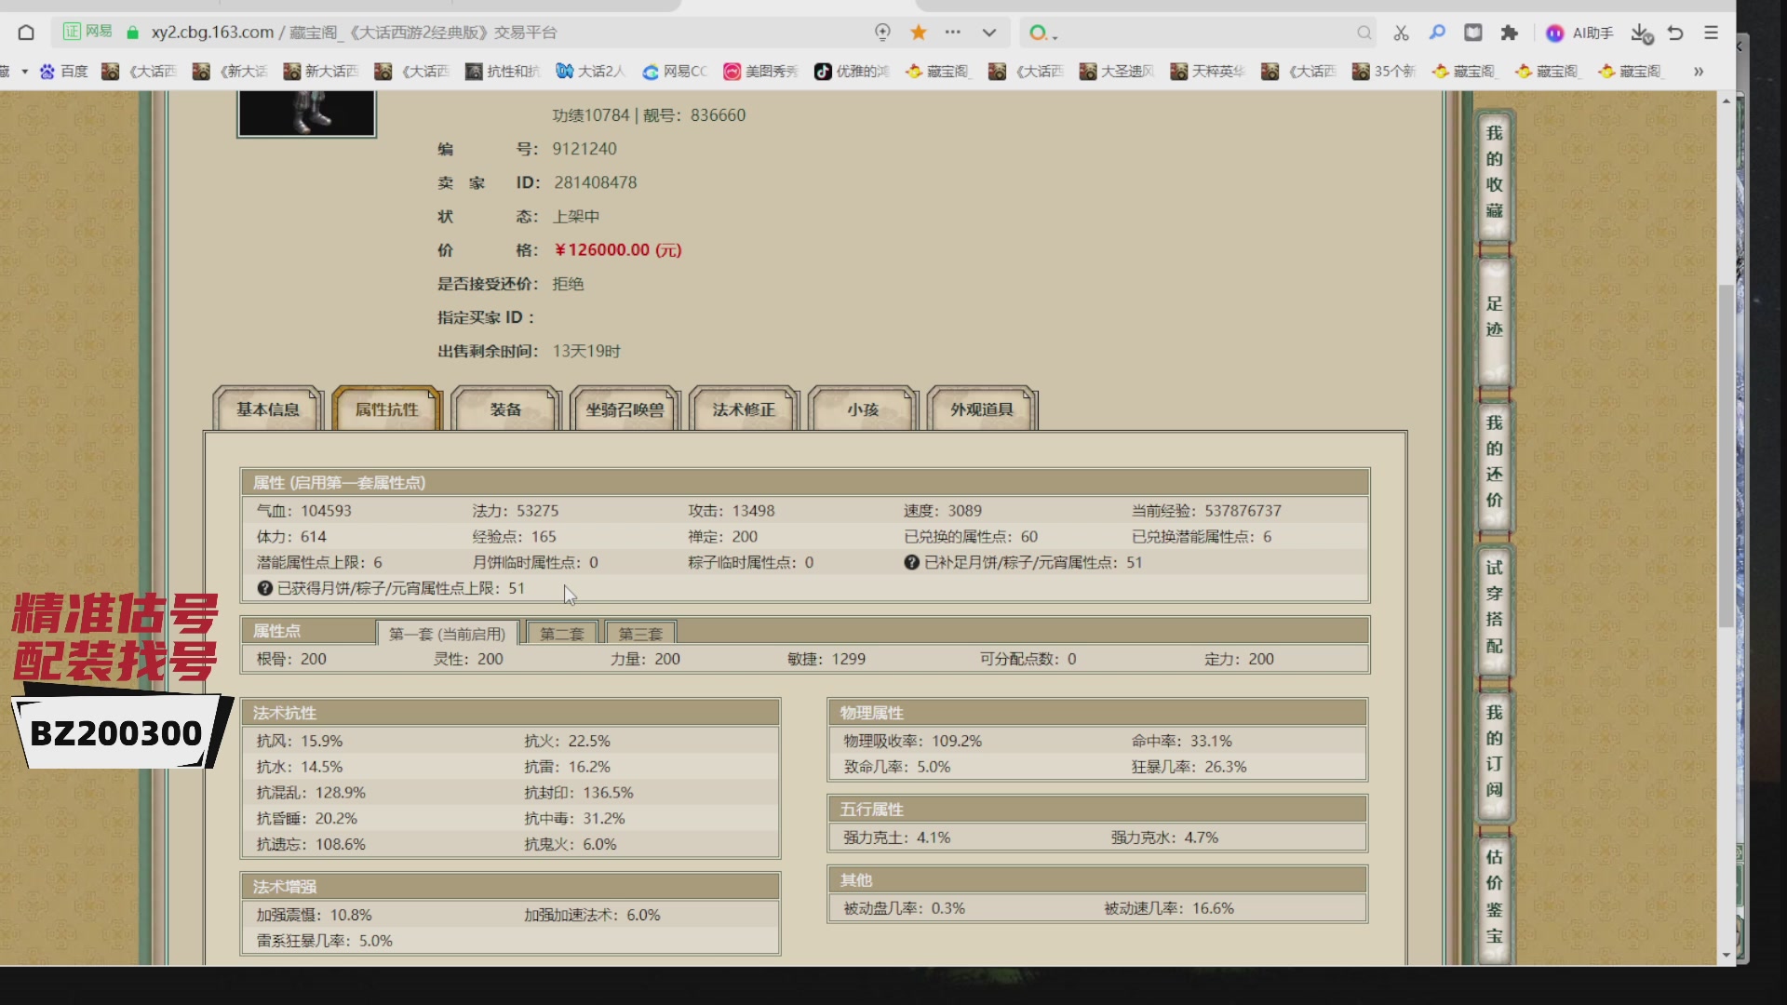
Task: Select the 第二套 attribute set tab
Action: 560,632
